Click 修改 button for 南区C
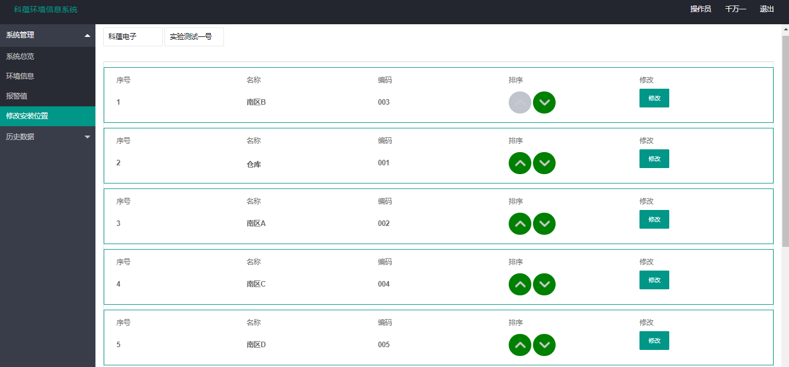 [654, 280]
